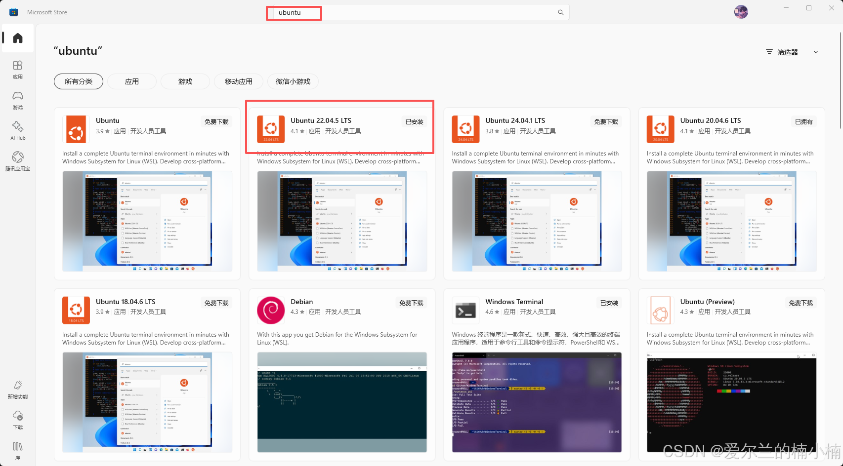Click the Windows Terminal app icon

[x=465, y=311]
